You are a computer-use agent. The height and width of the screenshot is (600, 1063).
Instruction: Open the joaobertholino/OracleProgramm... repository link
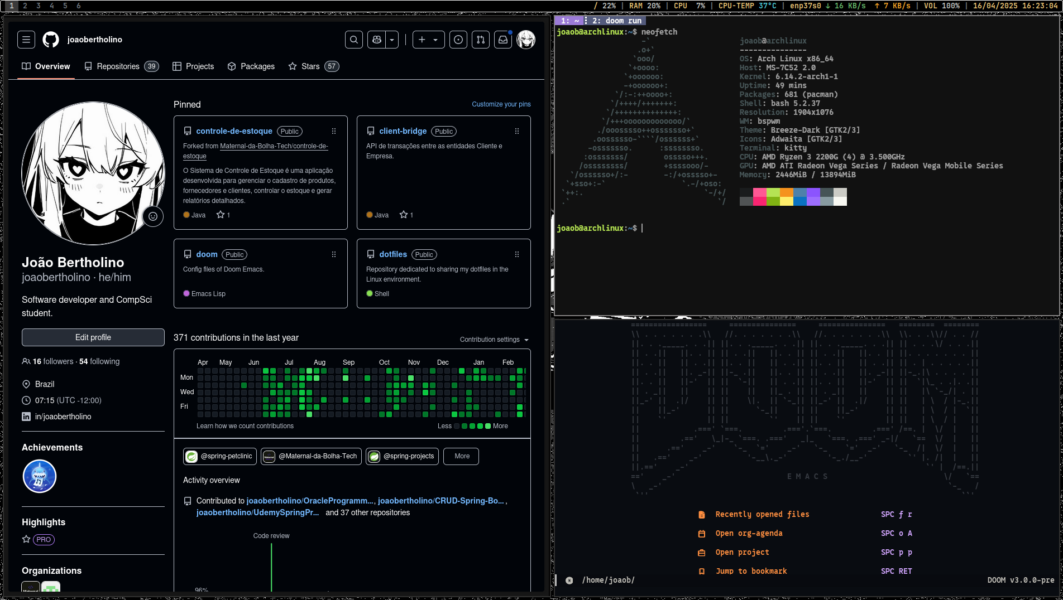click(x=310, y=501)
